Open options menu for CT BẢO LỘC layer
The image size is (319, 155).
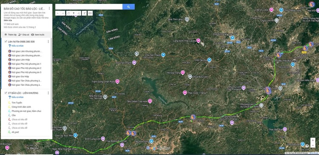click(x=48, y=93)
